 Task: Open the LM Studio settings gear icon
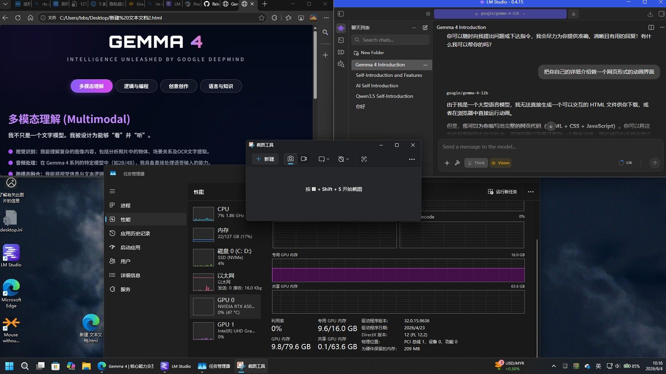tap(428, 14)
